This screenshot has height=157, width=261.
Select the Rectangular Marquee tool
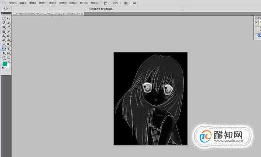(x=4, y=19)
